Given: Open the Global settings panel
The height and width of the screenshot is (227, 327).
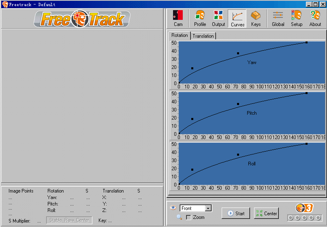Looking at the screenshot, I should click(278, 18).
